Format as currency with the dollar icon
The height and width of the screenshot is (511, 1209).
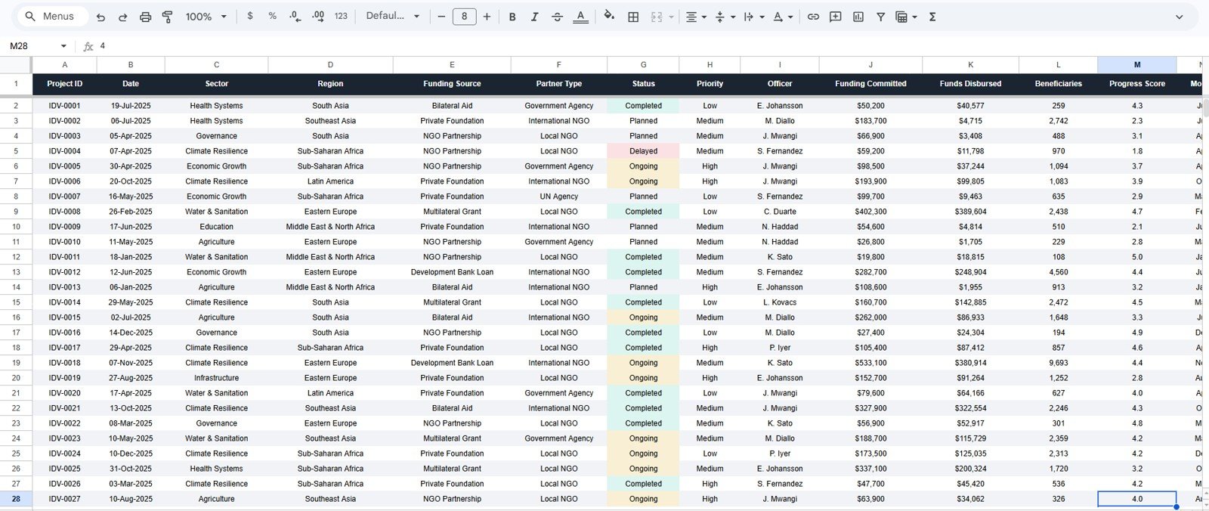(250, 16)
